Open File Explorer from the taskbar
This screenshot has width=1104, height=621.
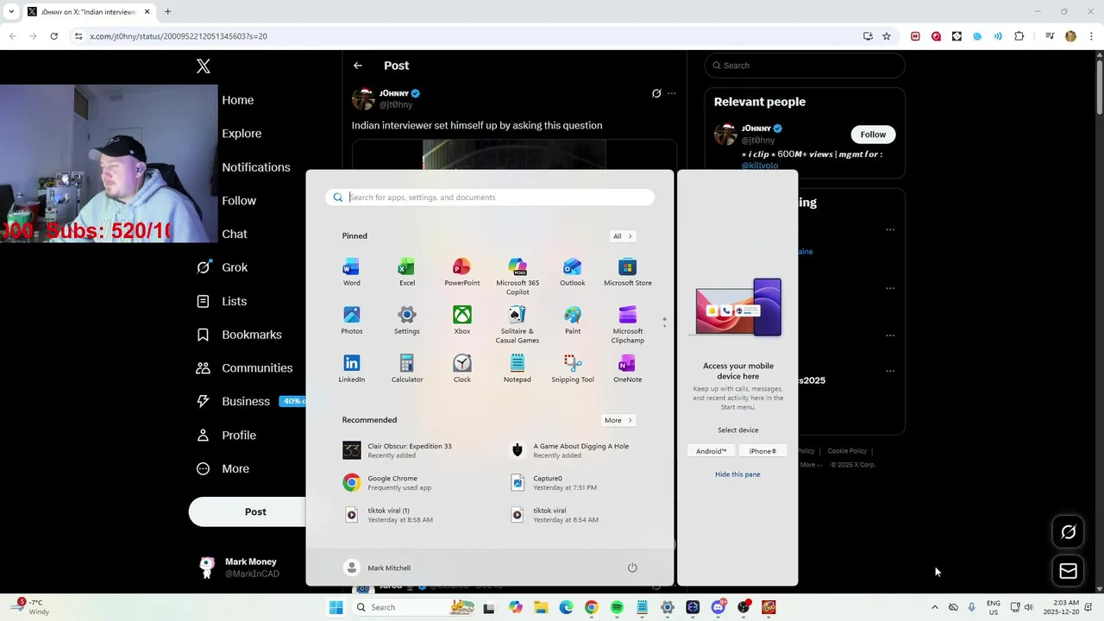tap(541, 607)
